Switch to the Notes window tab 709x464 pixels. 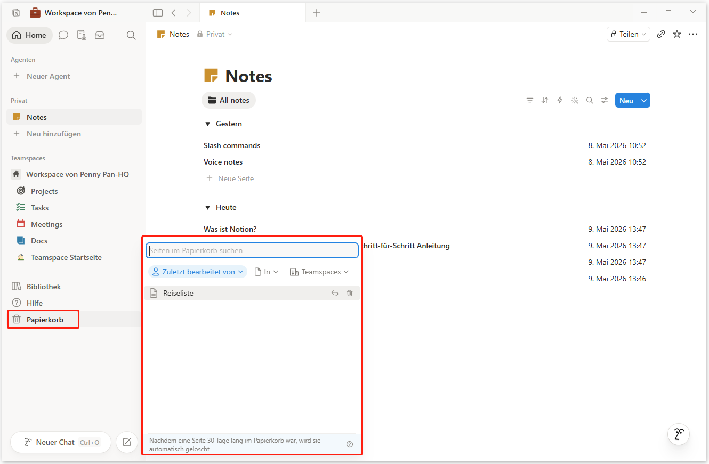[253, 13]
